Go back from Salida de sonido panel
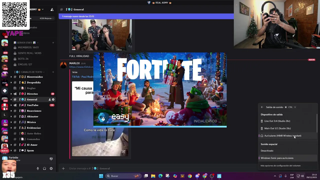The height and width of the screenshot is (180, 320). pos(262,107)
